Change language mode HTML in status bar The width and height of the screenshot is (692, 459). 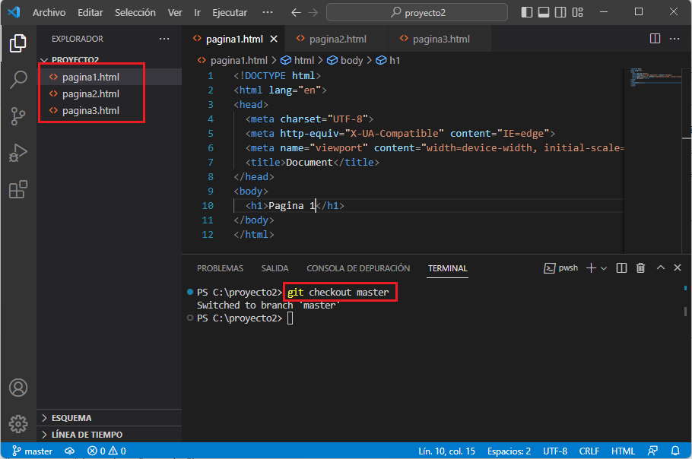(623, 451)
